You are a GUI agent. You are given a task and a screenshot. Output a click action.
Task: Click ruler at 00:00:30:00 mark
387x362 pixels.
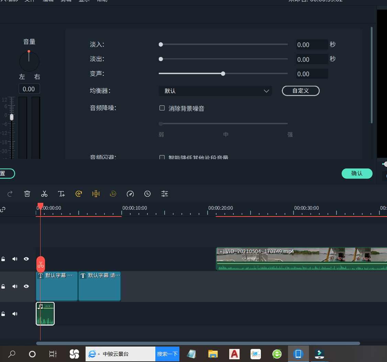point(306,208)
